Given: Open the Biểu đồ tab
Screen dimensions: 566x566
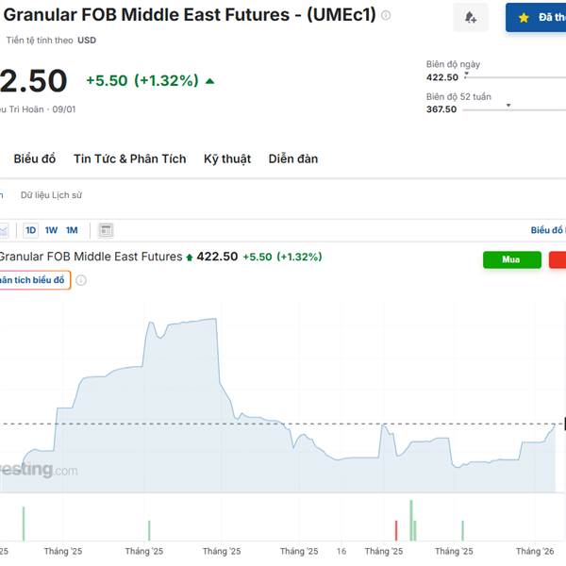Looking at the screenshot, I should [35, 158].
